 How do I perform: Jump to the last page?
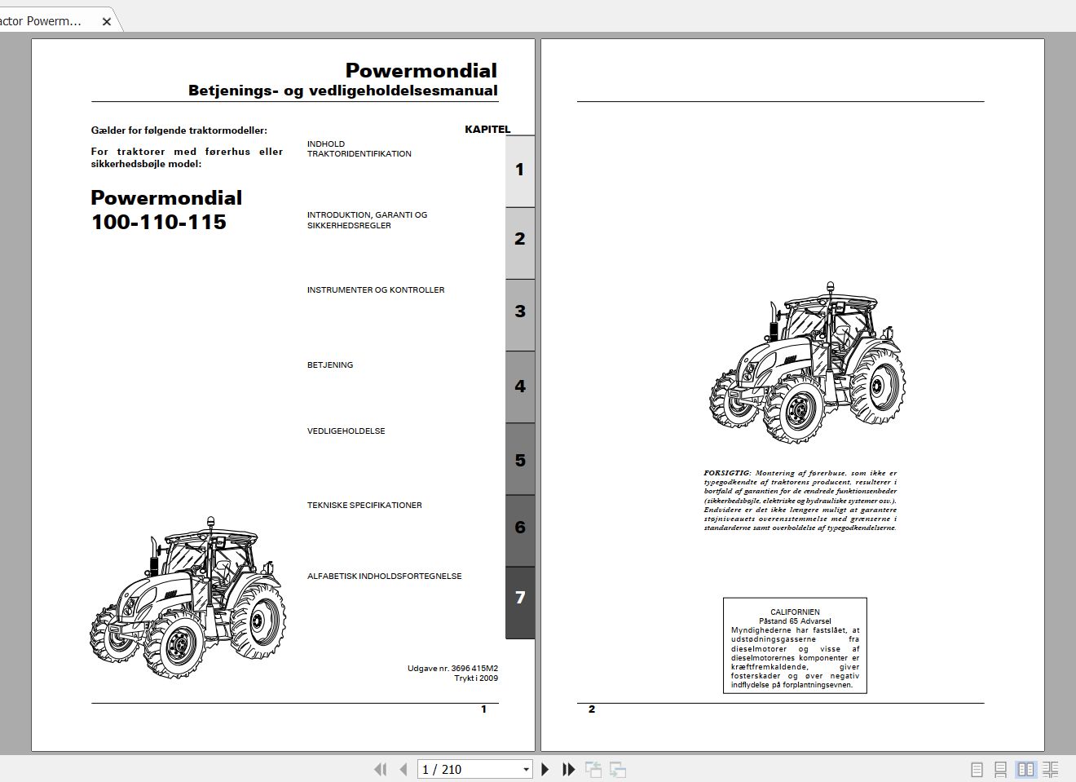pyautogui.click(x=569, y=769)
